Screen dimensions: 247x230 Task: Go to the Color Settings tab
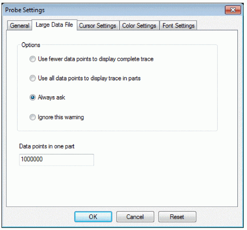(139, 26)
